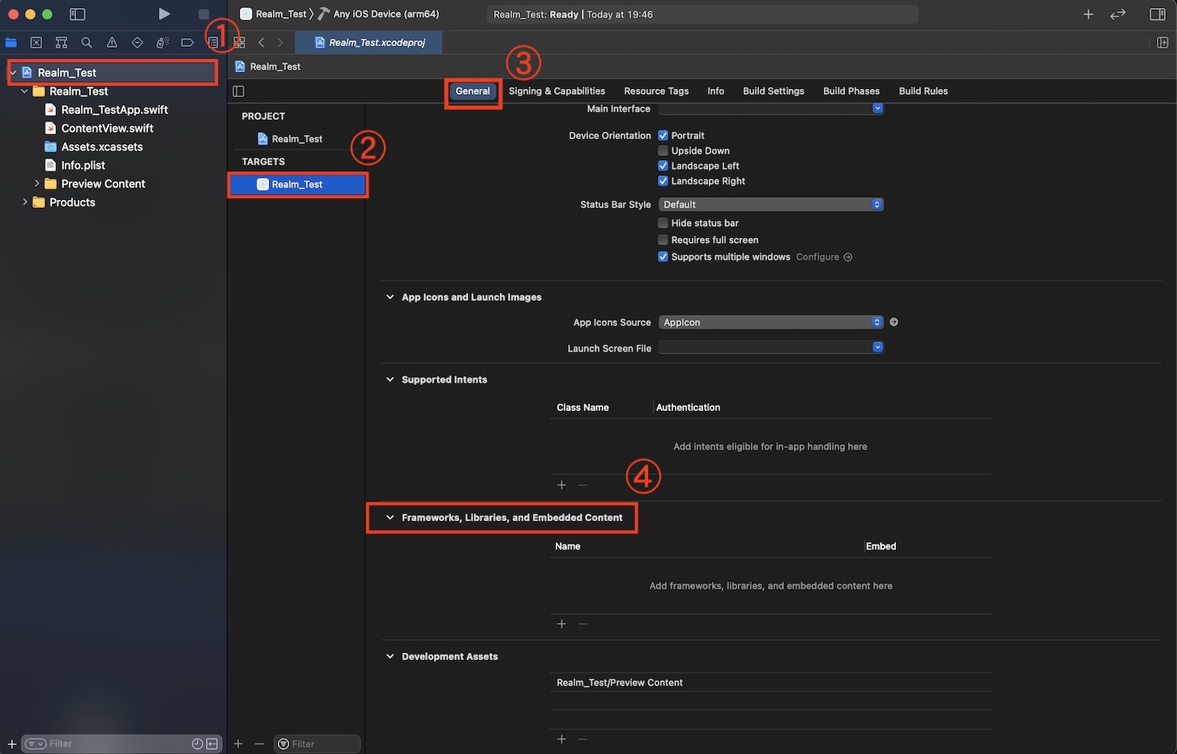Screen dimensions: 1177x754
Task: Select the Realm_Test target
Action: (298, 184)
